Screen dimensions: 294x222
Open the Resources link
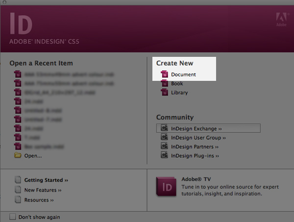click(x=39, y=200)
